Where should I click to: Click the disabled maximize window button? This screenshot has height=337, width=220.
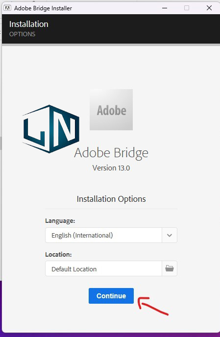(187, 8)
